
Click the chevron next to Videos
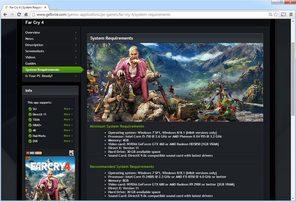(76, 57)
